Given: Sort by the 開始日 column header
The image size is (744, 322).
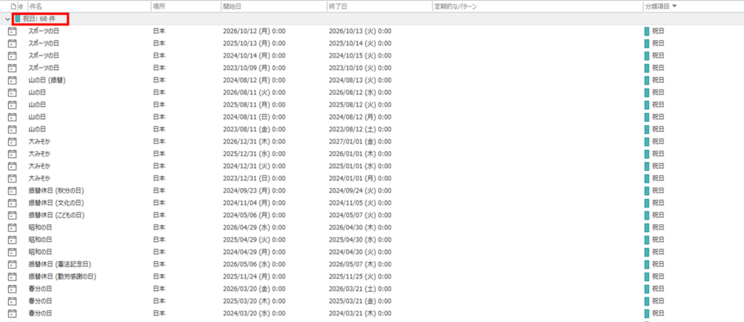Looking at the screenshot, I should click(232, 6).
